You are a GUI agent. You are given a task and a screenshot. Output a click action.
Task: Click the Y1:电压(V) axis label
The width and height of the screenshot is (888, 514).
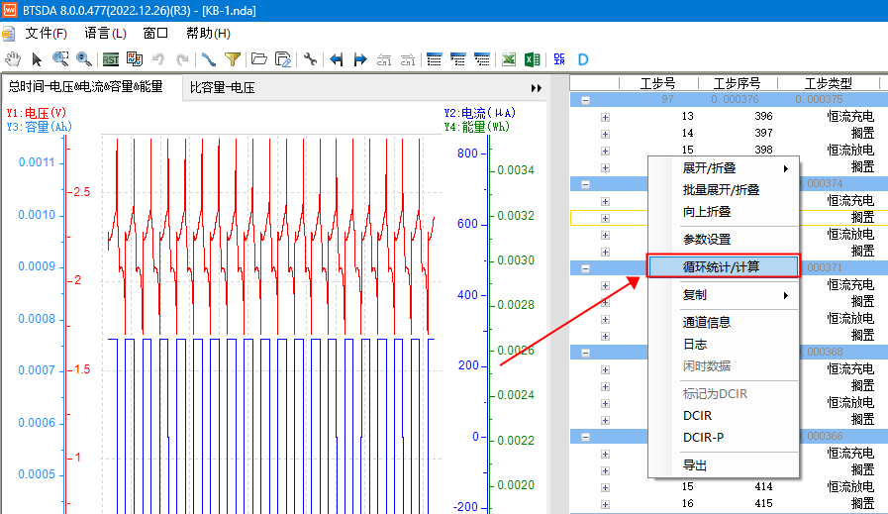click(x=37, y=113)
